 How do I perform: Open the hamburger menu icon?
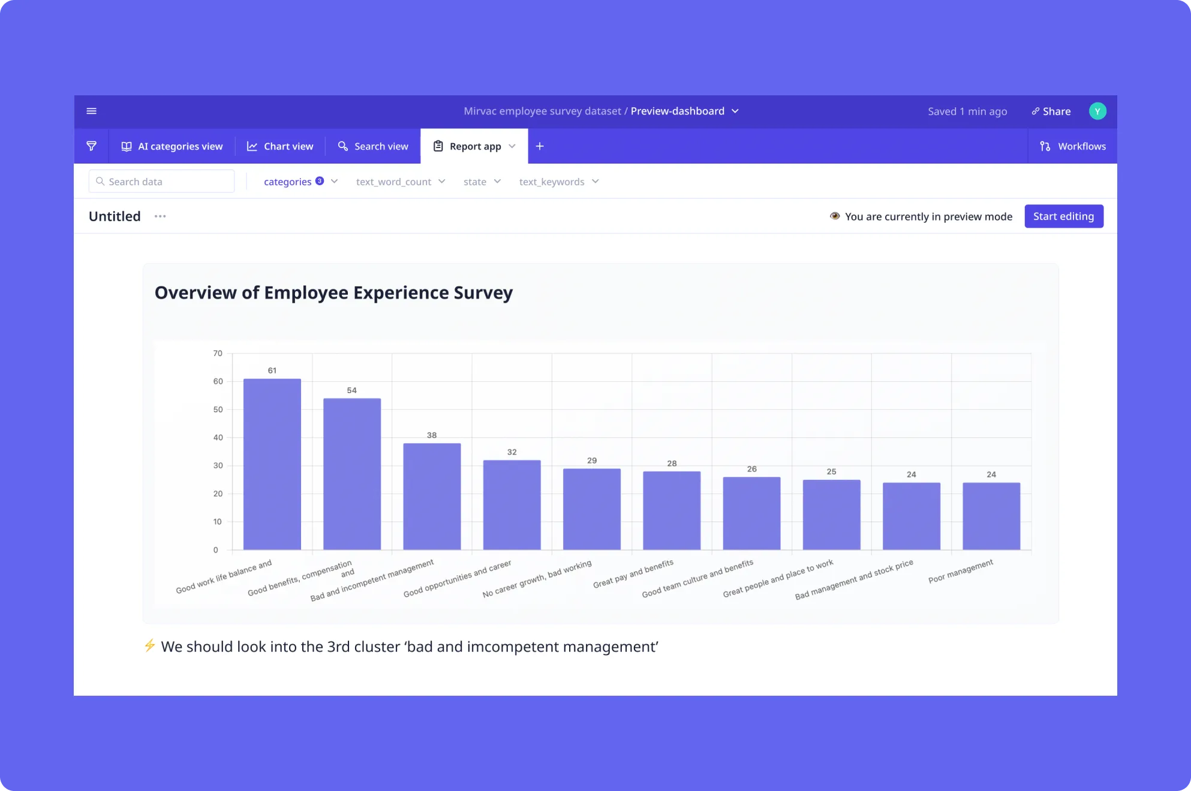coord(92,111)
